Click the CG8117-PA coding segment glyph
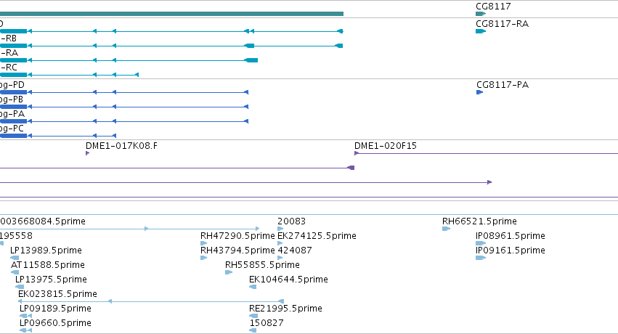Image resolution: width=618 pixels, height=334 pixels. pos(480,92)
